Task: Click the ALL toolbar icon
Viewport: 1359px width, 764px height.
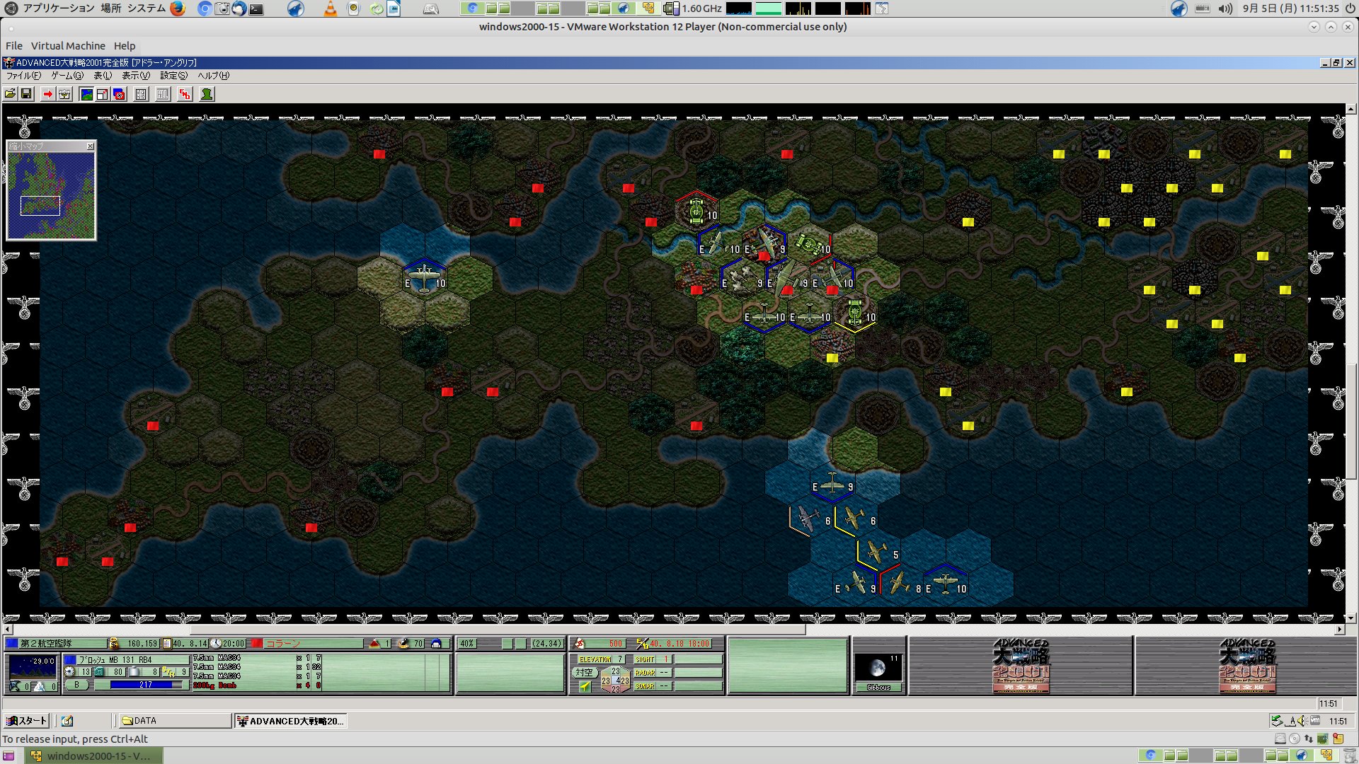Action: click(163, 94)
